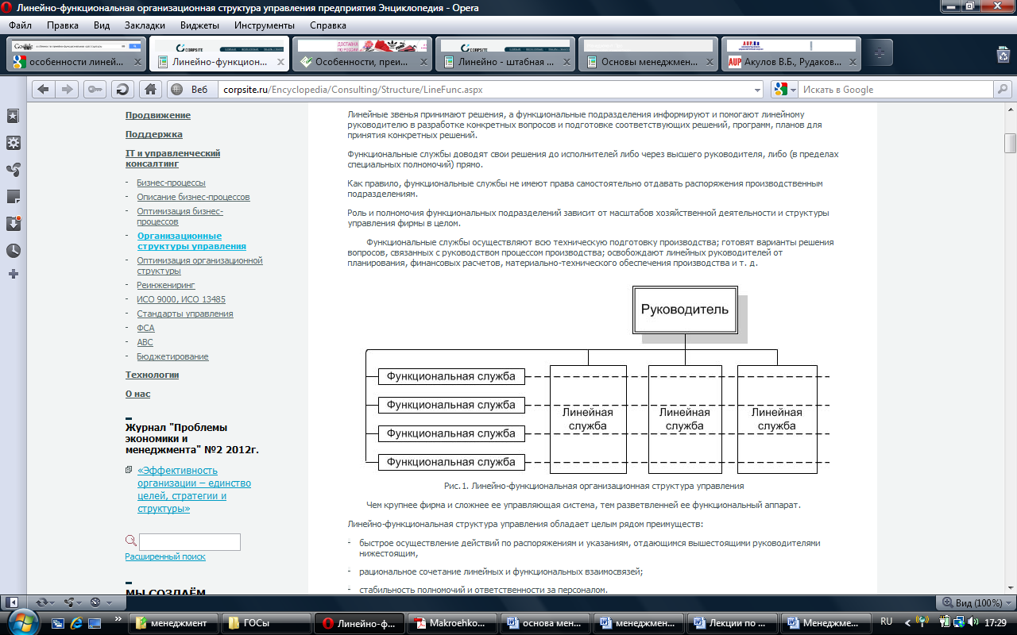
Task: Click the Веб globe site badge
Action: pyautogui.click(x=189, y=90)
